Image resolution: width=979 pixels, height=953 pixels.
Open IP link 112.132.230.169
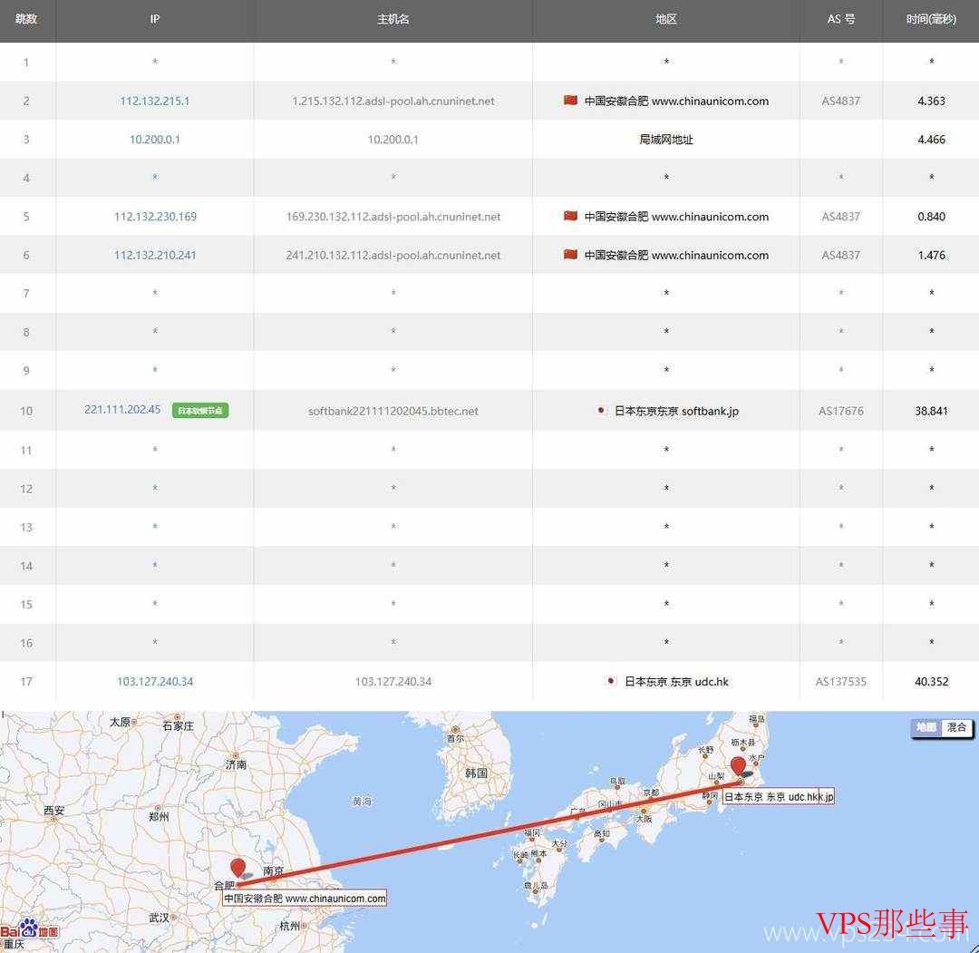(x=155, y=217)
